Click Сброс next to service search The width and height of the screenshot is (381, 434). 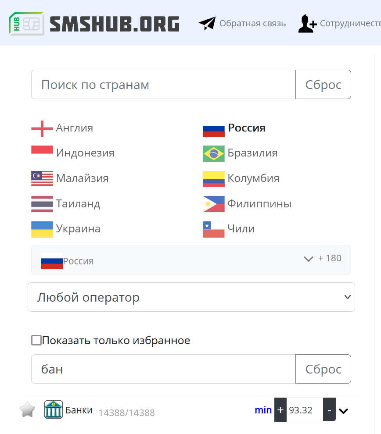323,369
